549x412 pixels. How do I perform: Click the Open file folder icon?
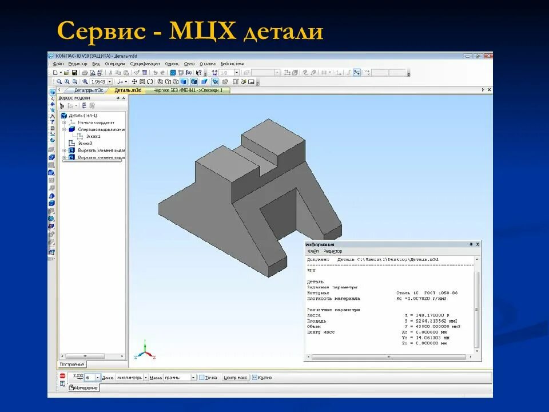click(x=66, y=73)
